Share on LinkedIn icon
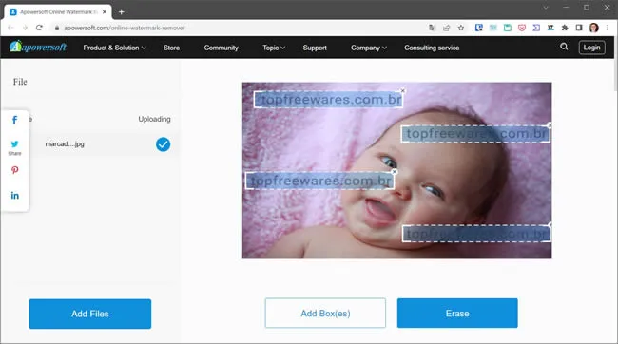This screenshot has width=618, height=344. pos(14,195)
